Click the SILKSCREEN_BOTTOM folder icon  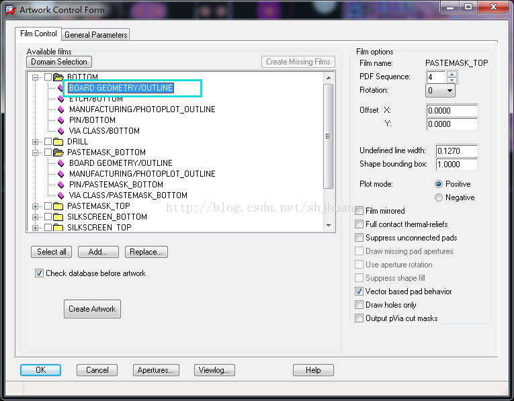pos(58,217)
